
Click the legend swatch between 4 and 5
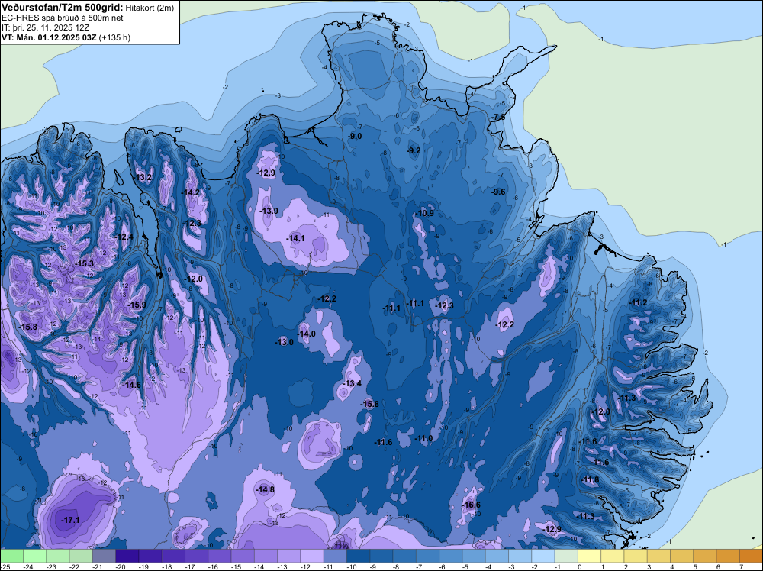tap(681, 556)
